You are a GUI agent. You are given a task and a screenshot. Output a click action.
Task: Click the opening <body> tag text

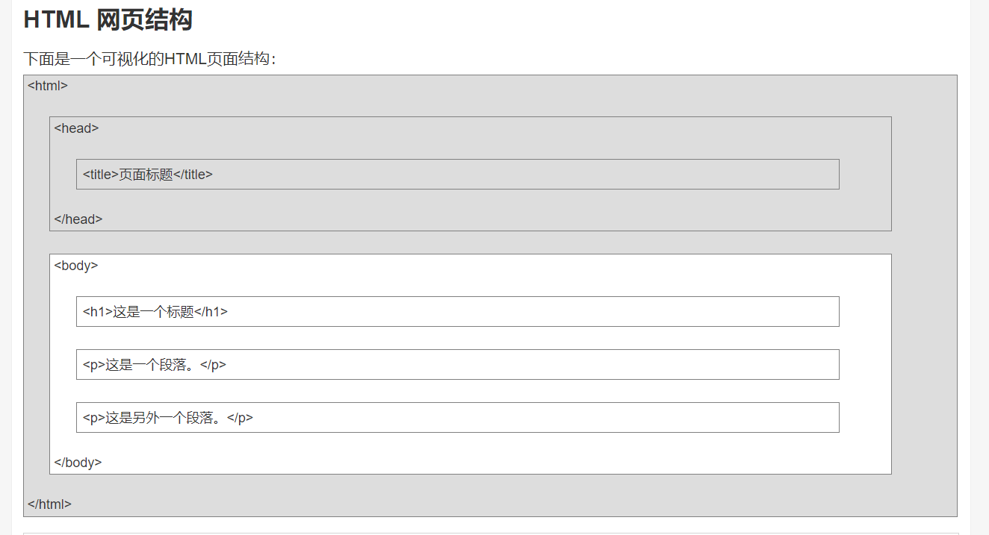76,266
